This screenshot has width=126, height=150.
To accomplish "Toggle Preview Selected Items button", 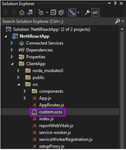I will (x=95, y=12).
